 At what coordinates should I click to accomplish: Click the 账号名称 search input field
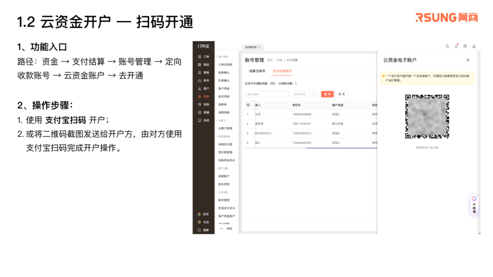coord(267,94)
